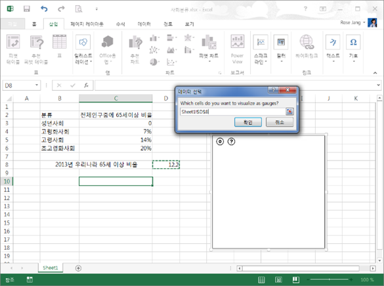Screen dimensions: 384x286
Task: Select column C header
Action: pos(116,99)
